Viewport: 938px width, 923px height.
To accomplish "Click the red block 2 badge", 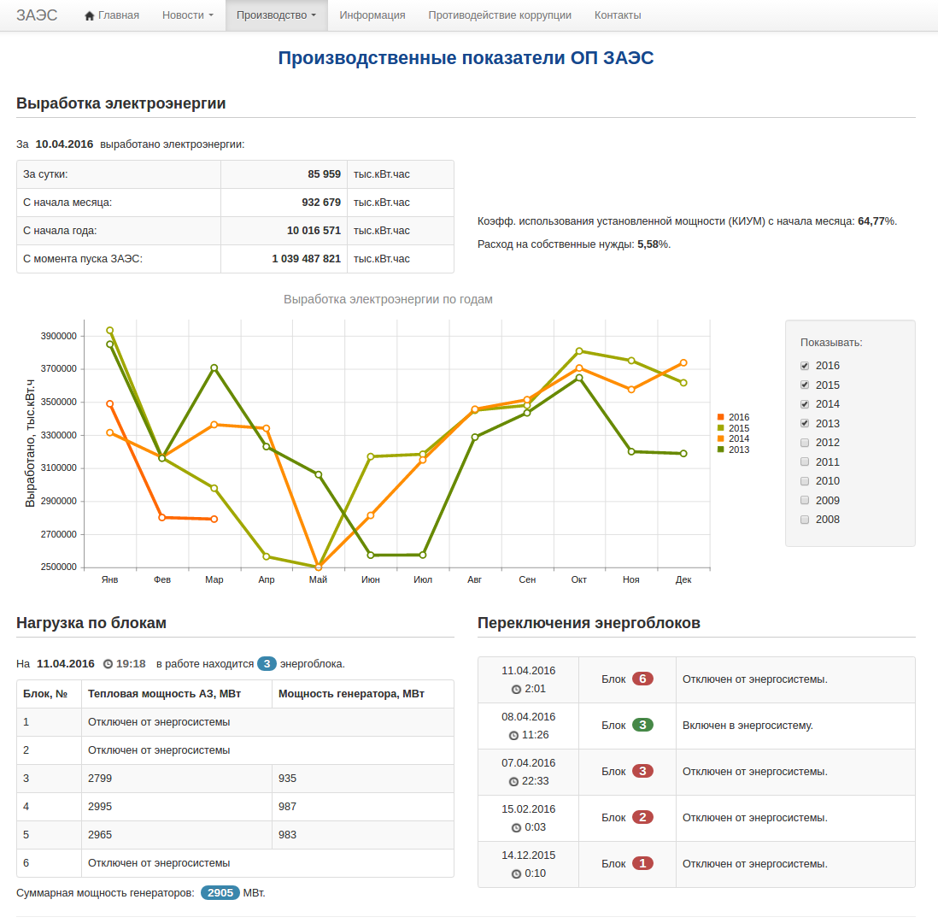I will (x=642, y=817).
